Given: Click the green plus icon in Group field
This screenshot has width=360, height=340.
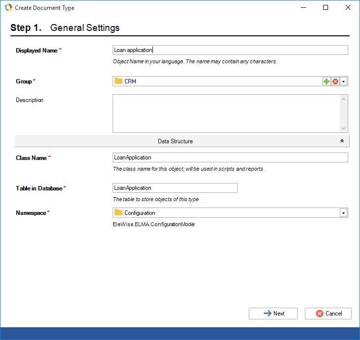Looking at the screenshot, I should pos(327,81).
